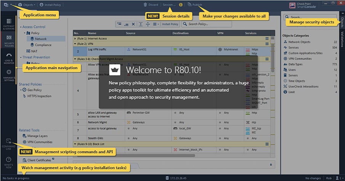The image size is (345, 181).
Task: Select the Log VPN traffic rule name
Action: (97, 50)
